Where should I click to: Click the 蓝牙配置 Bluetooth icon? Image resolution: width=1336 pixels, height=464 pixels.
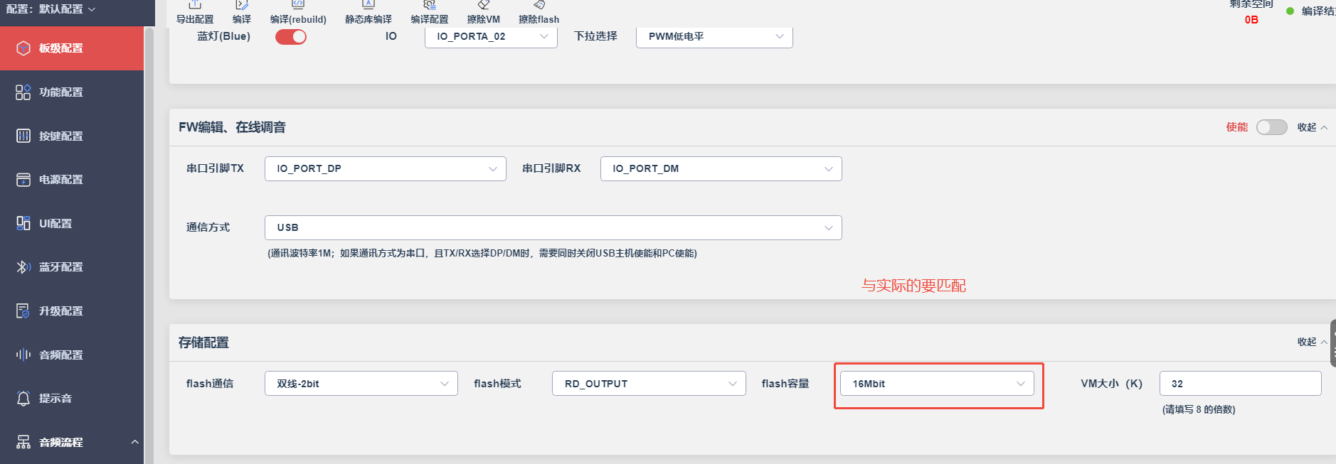(23, 267)
